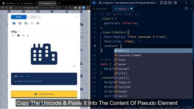
Task: Copy the fa-solid fa-city HTML snippet
Action: pos(28,81)
